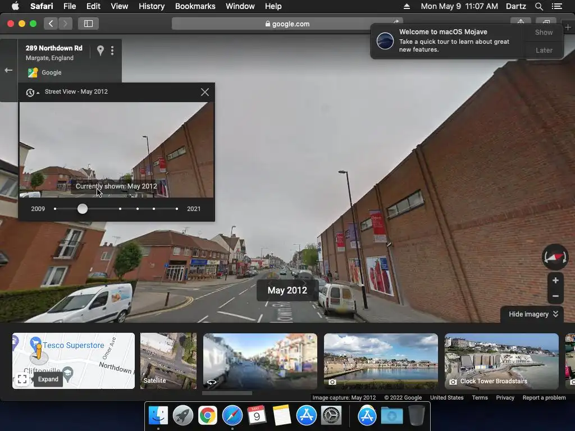Viewport: 575px width, 431px height.
Task: Go forward with Safari forward arrow
Action: click(x=65, y=24)
